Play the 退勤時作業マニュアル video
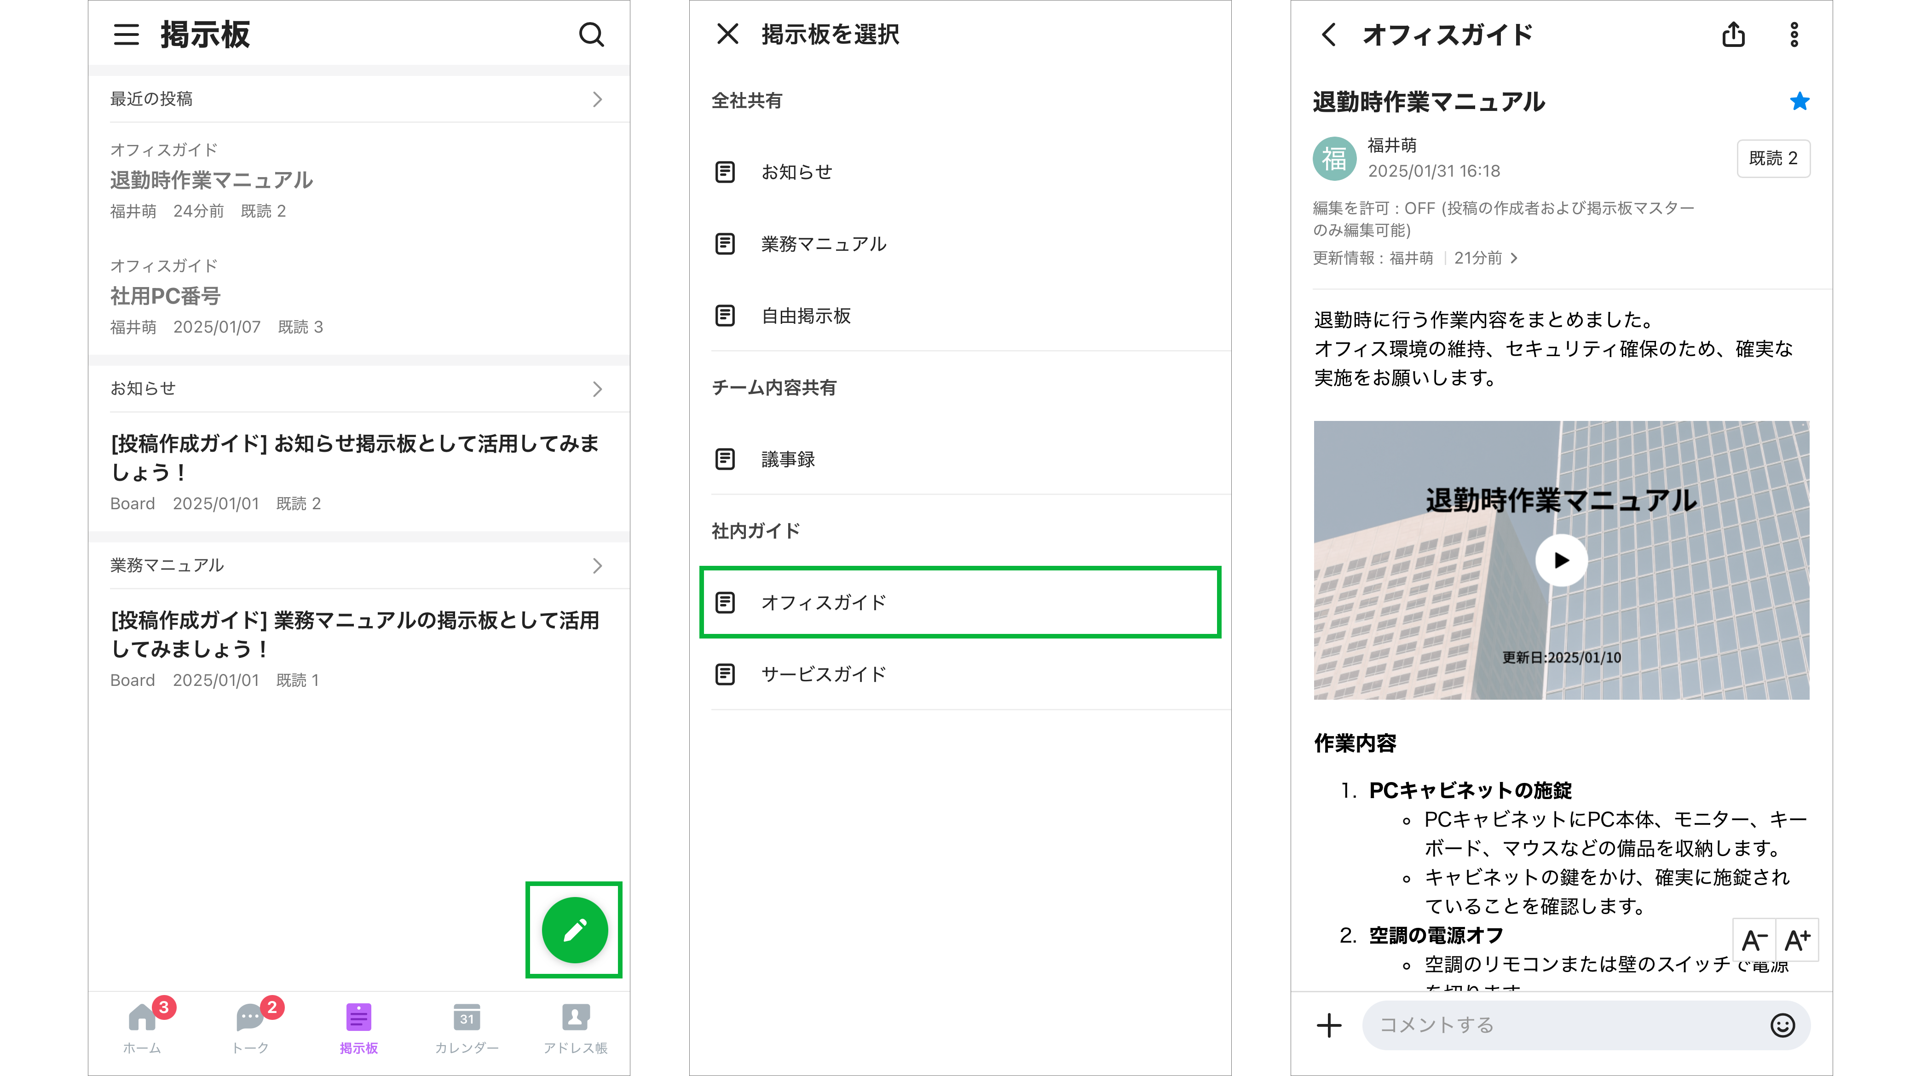Screen dimensions: 1921x1076 pyautogui.click(x=1561, y=560)
